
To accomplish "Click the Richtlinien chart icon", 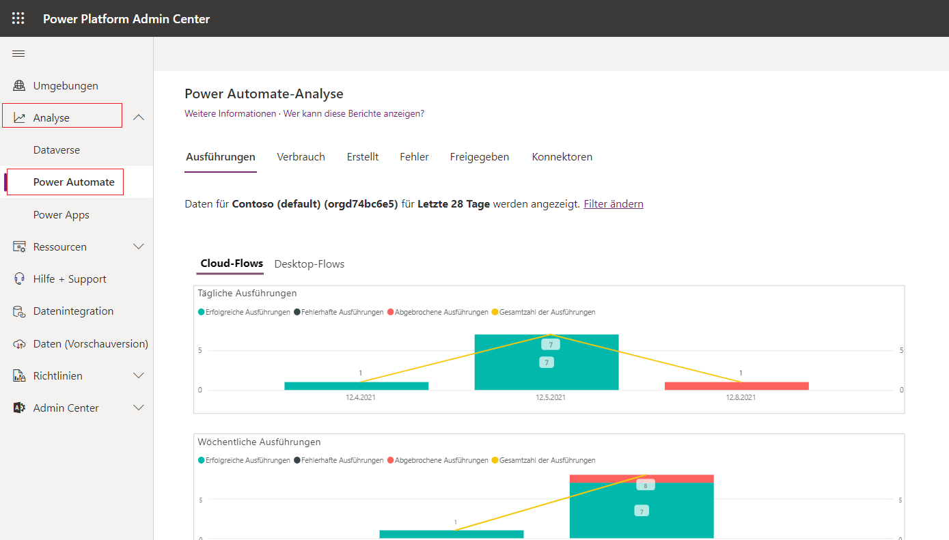I will click(x=19, y=376).
